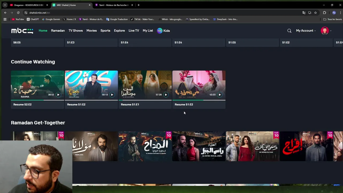Open the tab search dropdown
The height and width of the screenshot is (193, 343).
(5, 5)
